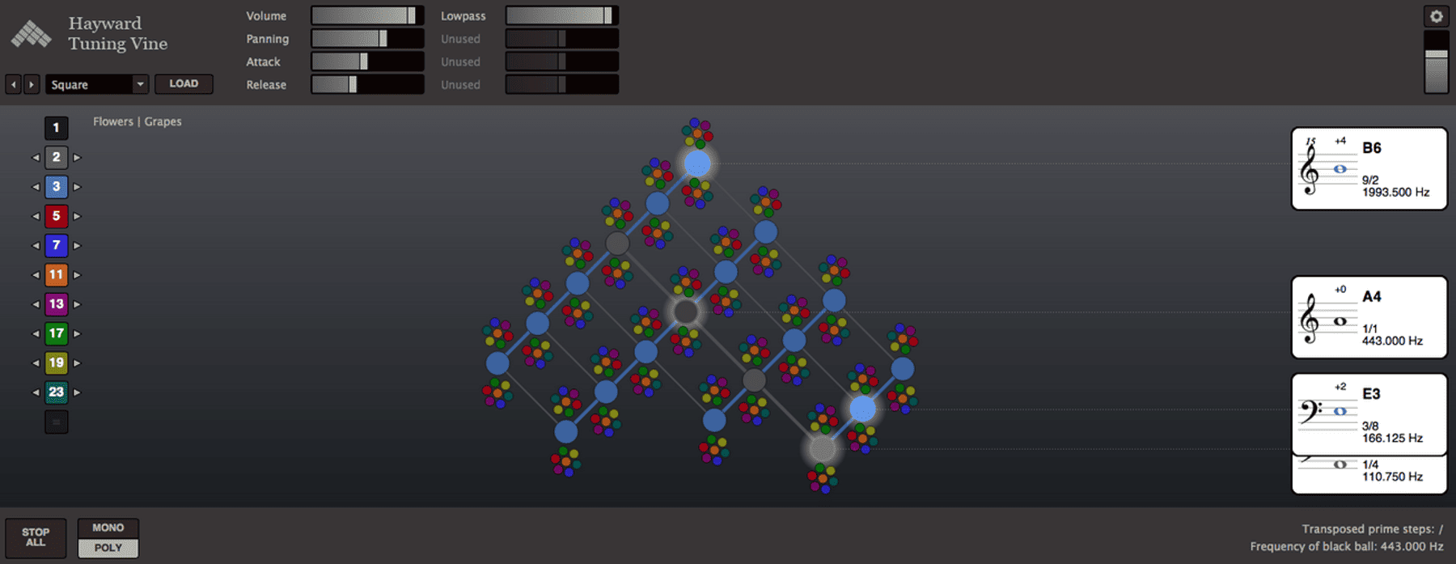Toggle prime 5 button
This screenshot has height=564, width=1456.
tap(56, 216)
